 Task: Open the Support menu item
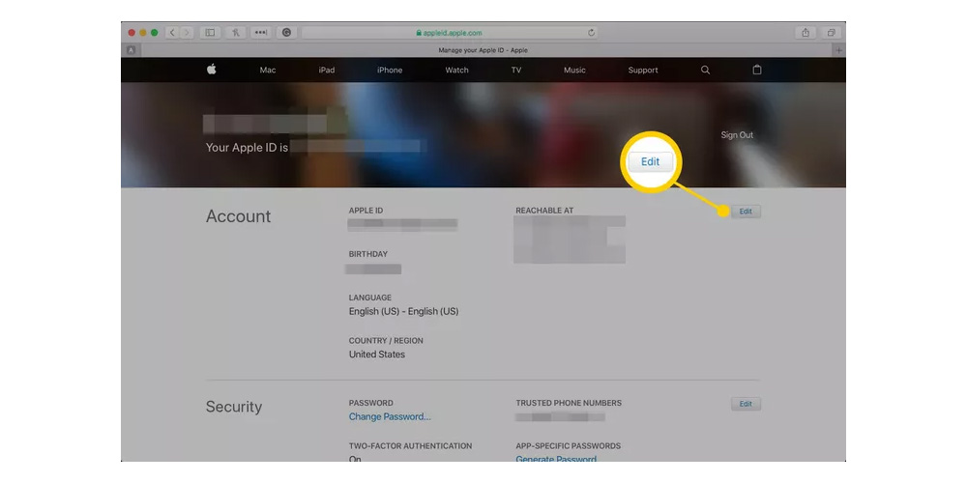pos(643,71)
